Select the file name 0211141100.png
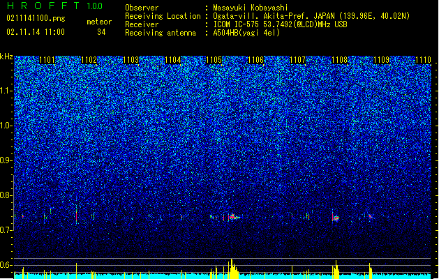 (x=36, y=18)
